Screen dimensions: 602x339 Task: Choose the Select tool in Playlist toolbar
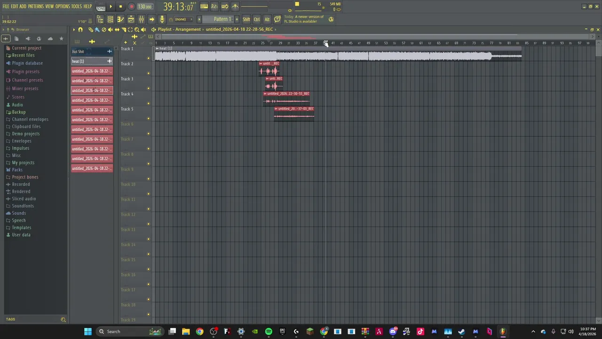[130, 30]
